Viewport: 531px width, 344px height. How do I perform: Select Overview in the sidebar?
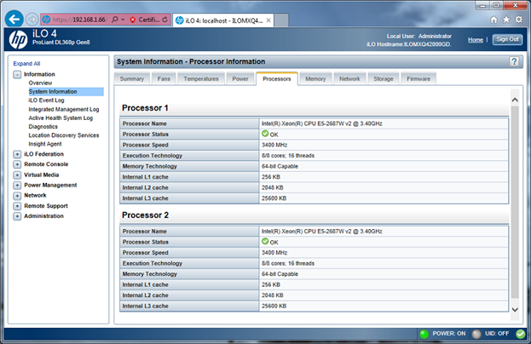[40, 83]
